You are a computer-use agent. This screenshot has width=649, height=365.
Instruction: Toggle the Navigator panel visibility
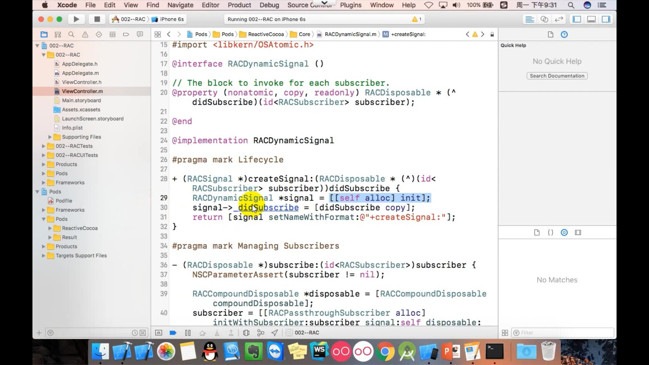click(x=577, y=19)
